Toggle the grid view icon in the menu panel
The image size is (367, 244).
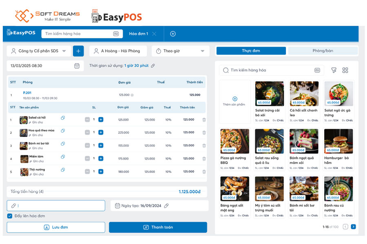pyautogui.click(x=345, y=70)
